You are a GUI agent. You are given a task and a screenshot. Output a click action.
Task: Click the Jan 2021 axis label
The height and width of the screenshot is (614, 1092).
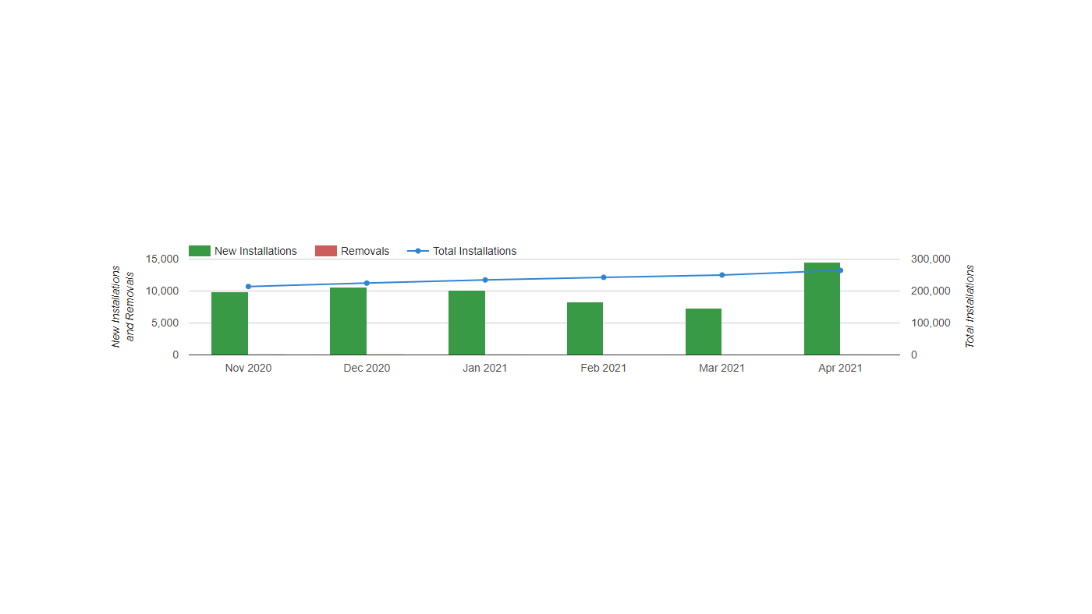click(485, 368)
